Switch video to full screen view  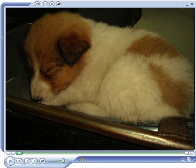[x=183, y=160]
